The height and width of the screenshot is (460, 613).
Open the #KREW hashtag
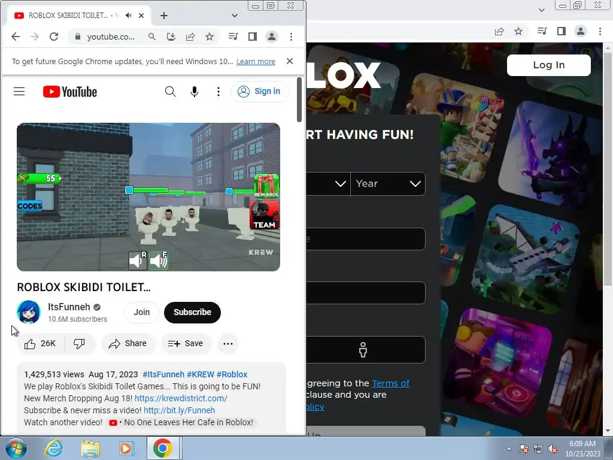[201, 374]
